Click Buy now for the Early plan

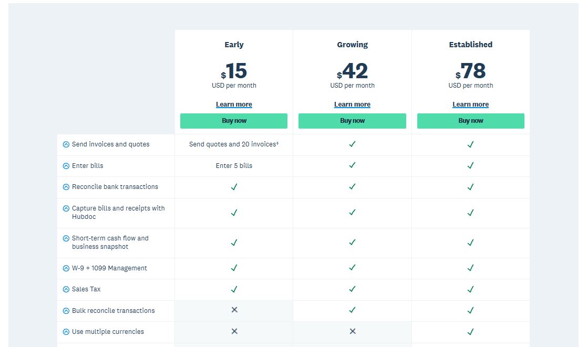point(234,121)
